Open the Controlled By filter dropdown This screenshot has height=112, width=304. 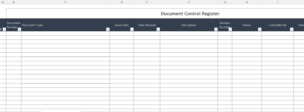(x=292, y=29)
